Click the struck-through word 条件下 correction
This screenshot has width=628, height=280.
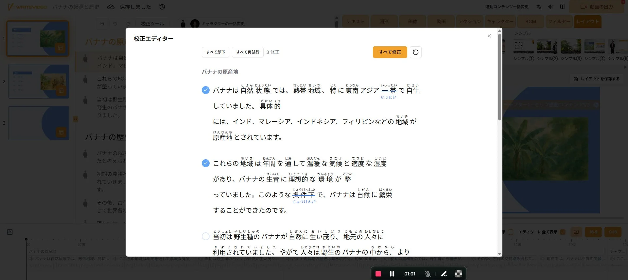click(x=304, y=195)
